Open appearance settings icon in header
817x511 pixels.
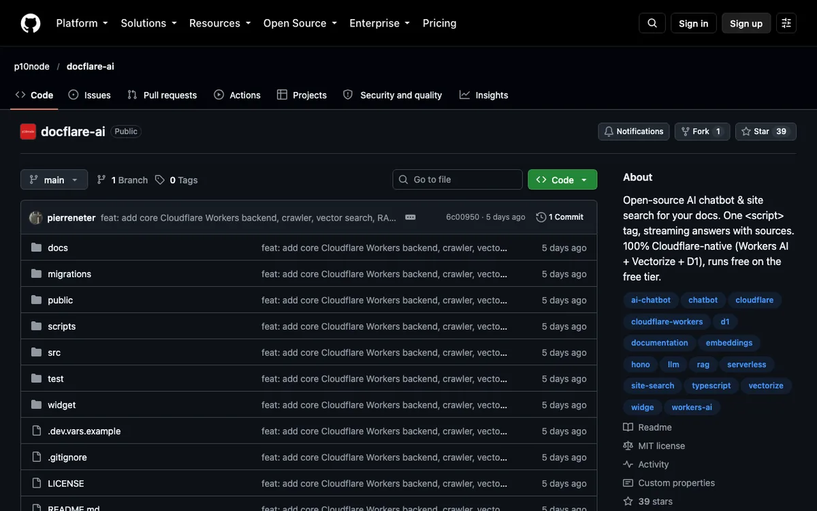click(x=786, y=23)
